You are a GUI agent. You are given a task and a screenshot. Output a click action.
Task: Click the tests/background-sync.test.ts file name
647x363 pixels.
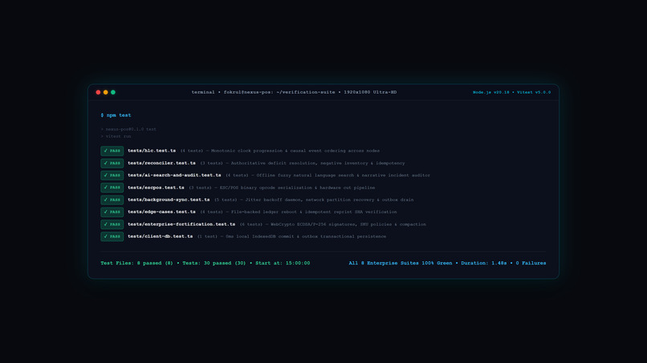169,200
